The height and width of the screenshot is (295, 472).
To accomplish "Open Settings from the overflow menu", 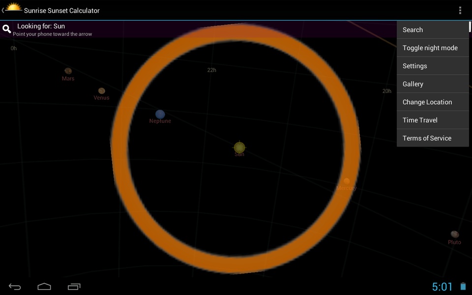I will click(x=433, y=65).
